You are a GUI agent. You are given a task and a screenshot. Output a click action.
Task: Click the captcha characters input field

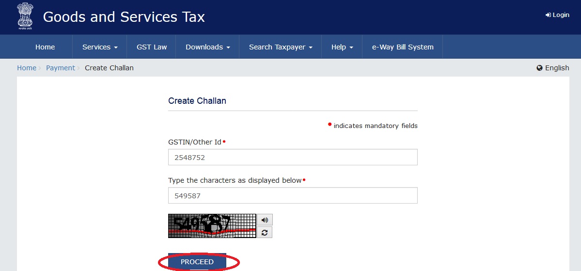(293, 195)
